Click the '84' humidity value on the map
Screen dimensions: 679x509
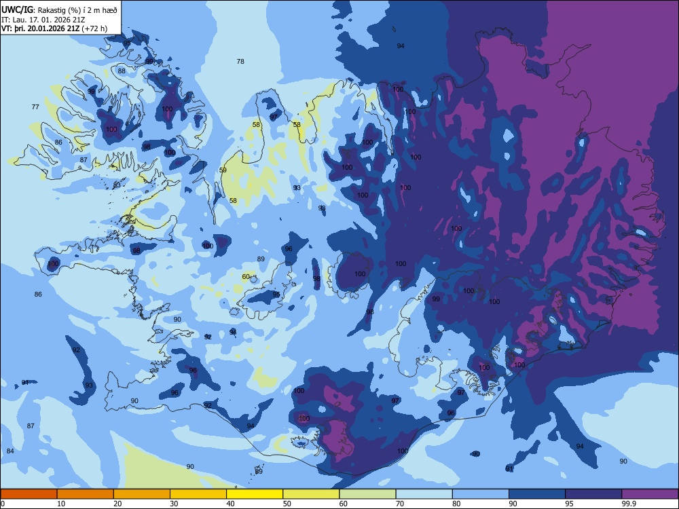[x=10, y=451]
